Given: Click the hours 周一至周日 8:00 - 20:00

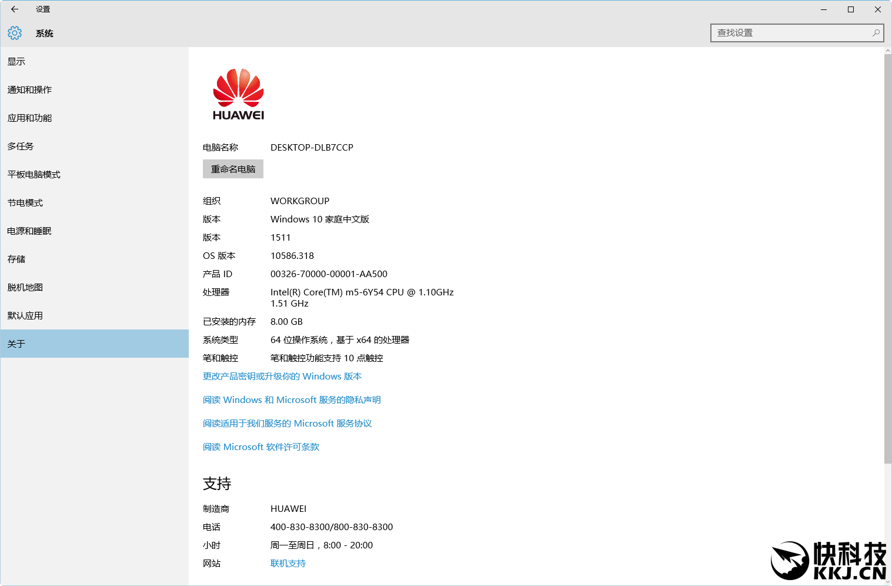Looking at the screenshot, I should coord(322,545).
